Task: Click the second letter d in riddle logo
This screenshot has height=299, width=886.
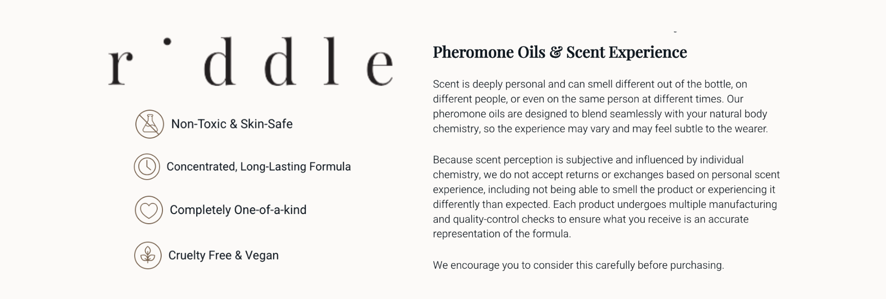Action: pos(281,61)
